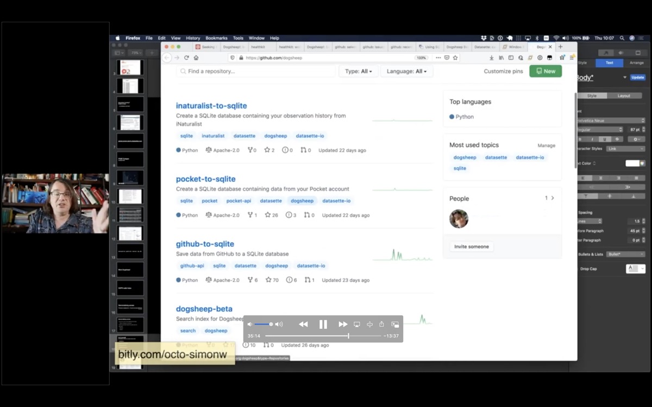Expand the People section chevron
Viewport: 652px width, 407px height.
click(553, 198)
